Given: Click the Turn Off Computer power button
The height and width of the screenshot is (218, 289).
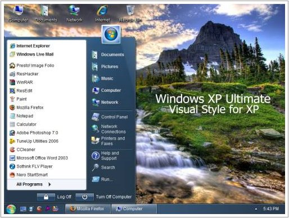Looking at the screenshot, I should coord(84,197).
